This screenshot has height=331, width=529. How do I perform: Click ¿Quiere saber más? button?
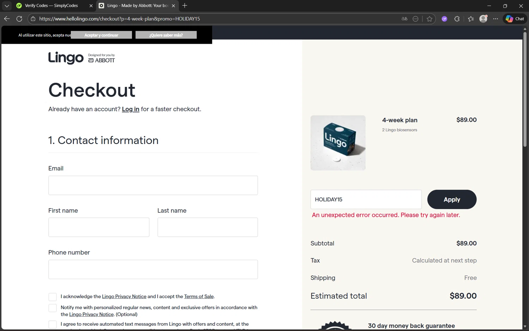(x=166, y=35)
